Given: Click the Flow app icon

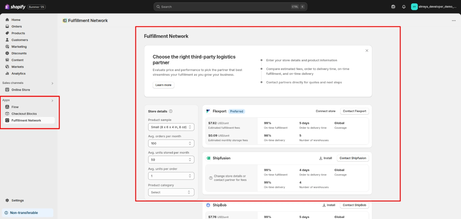Looking at the screenshot, I should point(7,107).
